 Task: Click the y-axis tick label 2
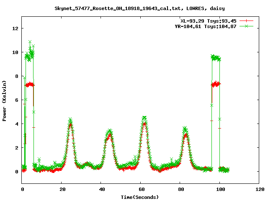point(17,148)
